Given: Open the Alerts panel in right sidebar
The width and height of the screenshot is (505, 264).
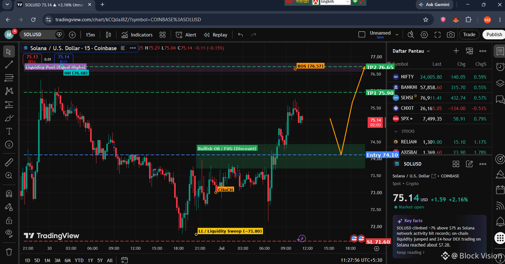Looking at the screenshot, I should coord(500,67).
